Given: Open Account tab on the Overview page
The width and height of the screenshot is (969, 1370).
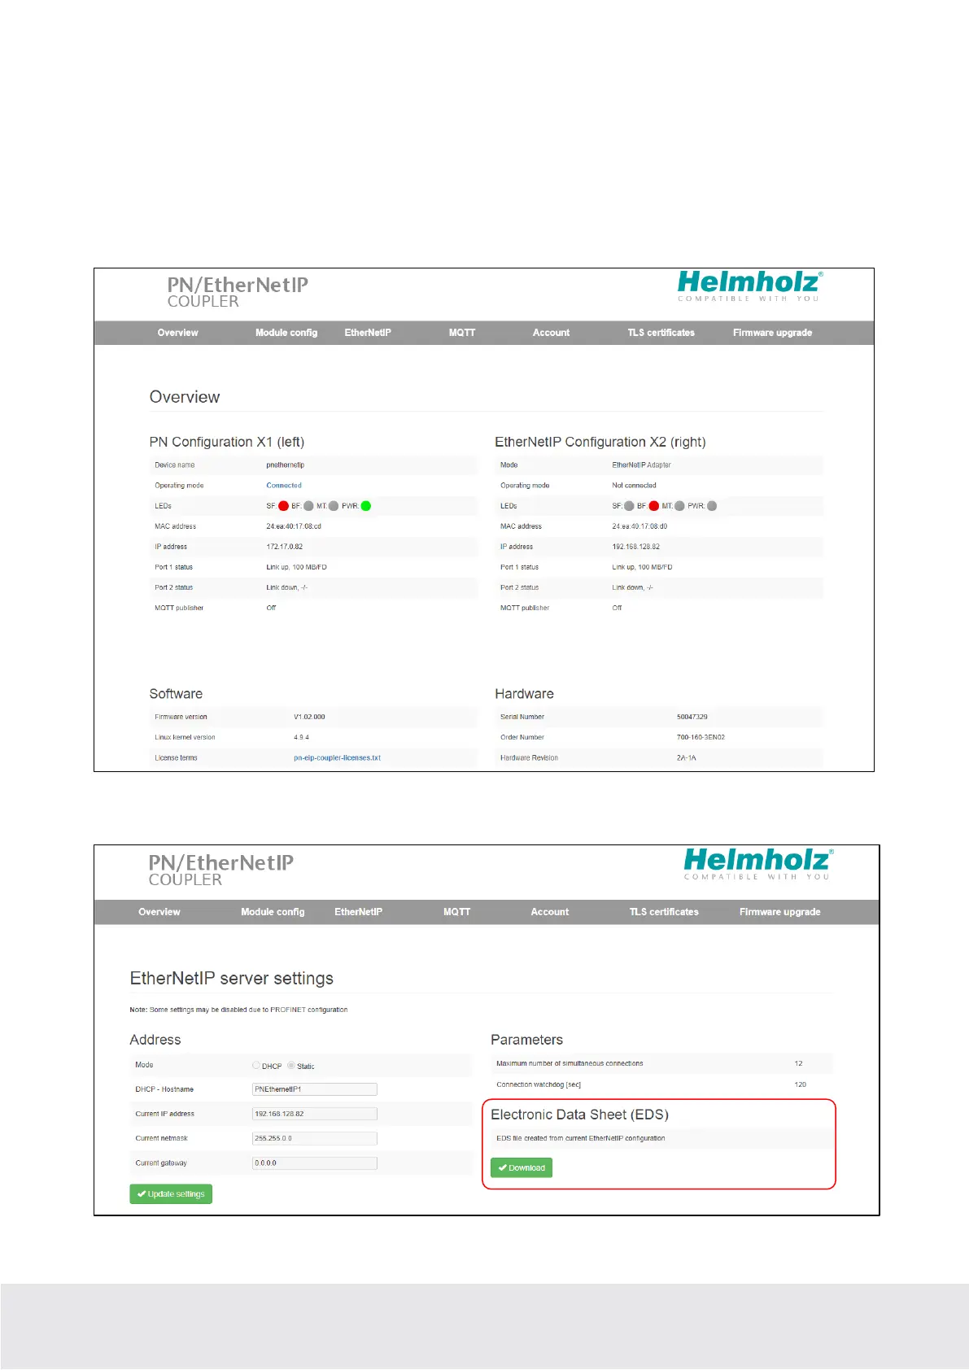Looking at the screenshot, I should coord(551,333).
